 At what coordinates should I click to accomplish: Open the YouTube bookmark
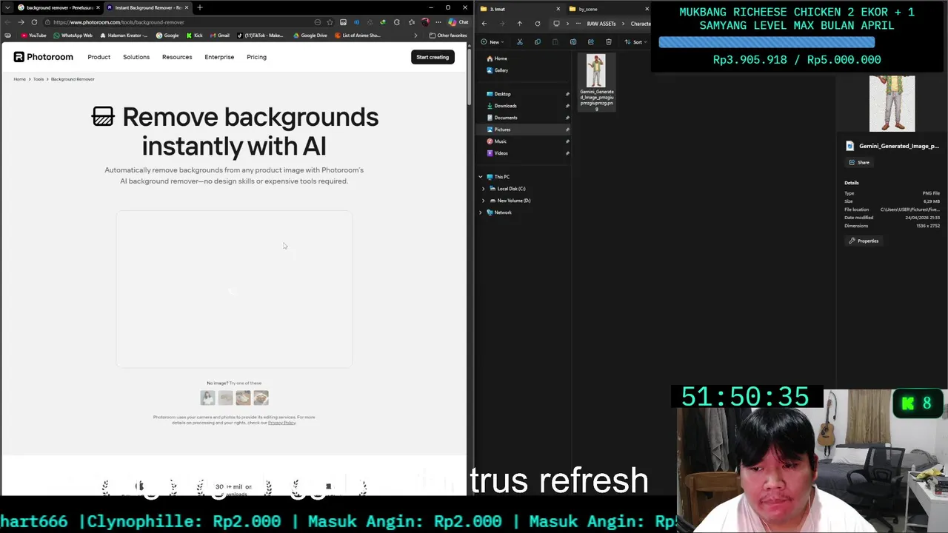pos(33,36)
